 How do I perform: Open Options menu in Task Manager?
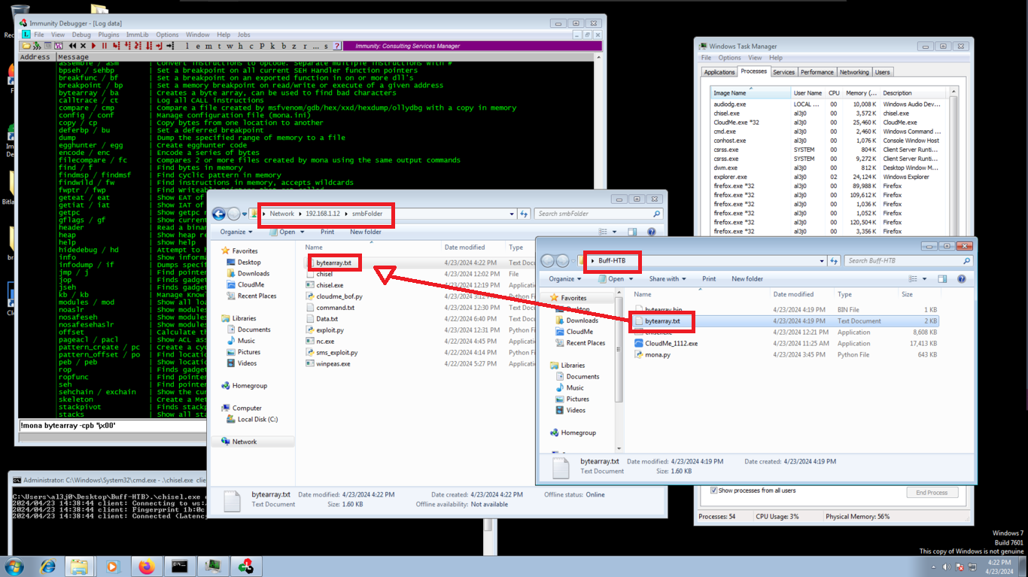[729, 57]
